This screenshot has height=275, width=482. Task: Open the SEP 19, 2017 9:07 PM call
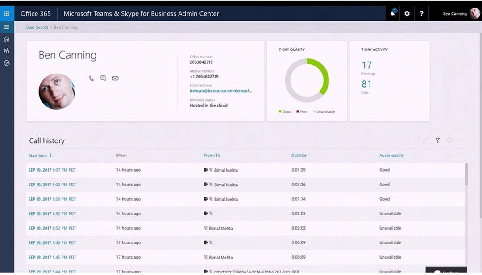(x=52, y=170)
